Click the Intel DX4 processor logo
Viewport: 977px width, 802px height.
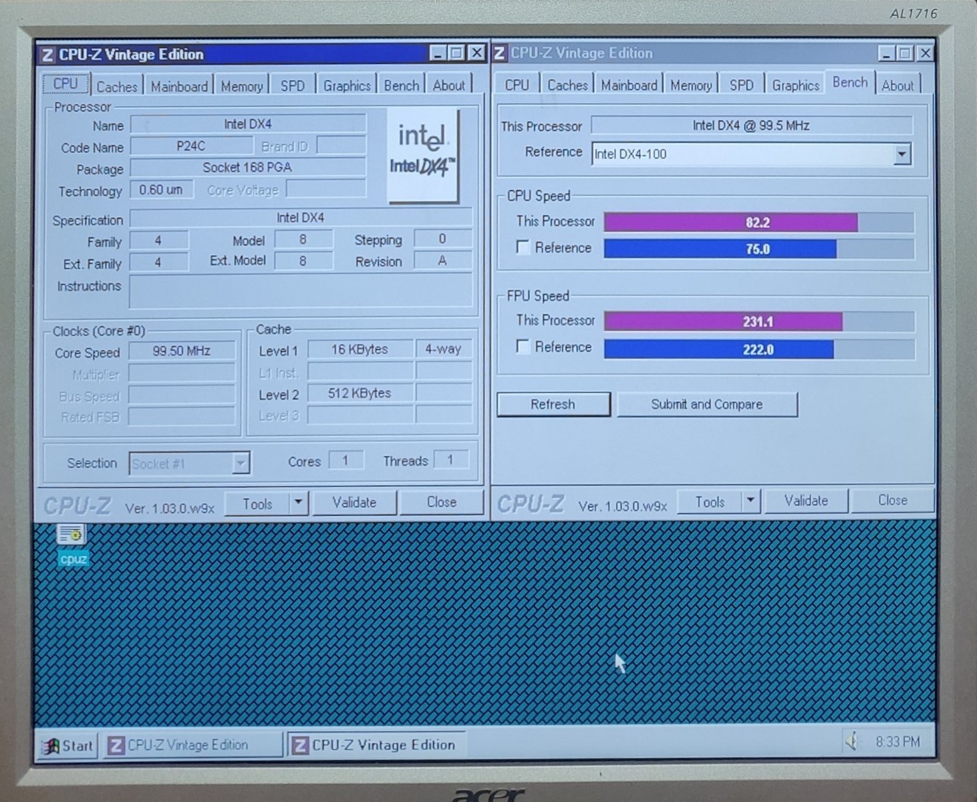click(423, 155)
